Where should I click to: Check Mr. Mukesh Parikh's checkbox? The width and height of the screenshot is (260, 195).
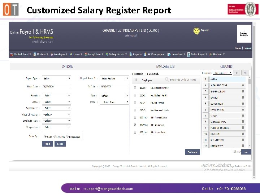[135, 95]
